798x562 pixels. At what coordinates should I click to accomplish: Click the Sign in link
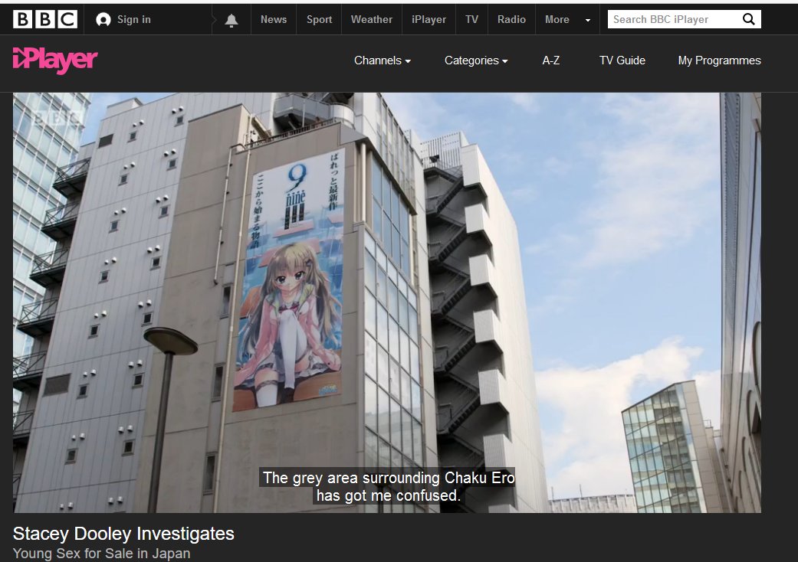point(134,19)
